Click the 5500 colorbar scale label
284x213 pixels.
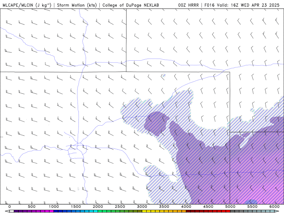(252, 207)
